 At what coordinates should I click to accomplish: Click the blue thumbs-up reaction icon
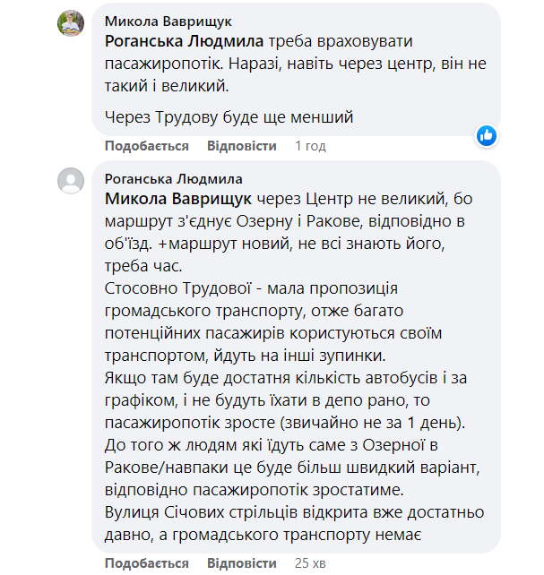point(487,136)
